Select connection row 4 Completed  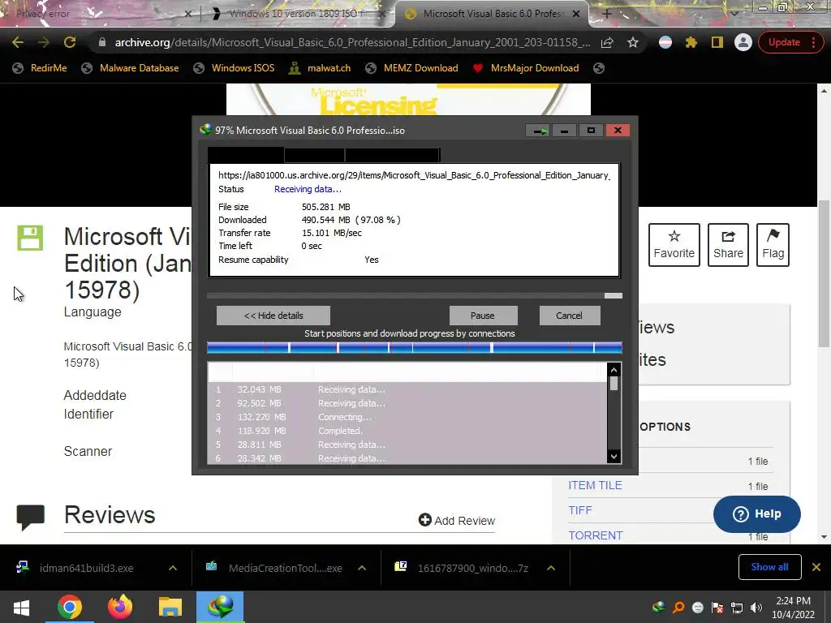(407, 431)
